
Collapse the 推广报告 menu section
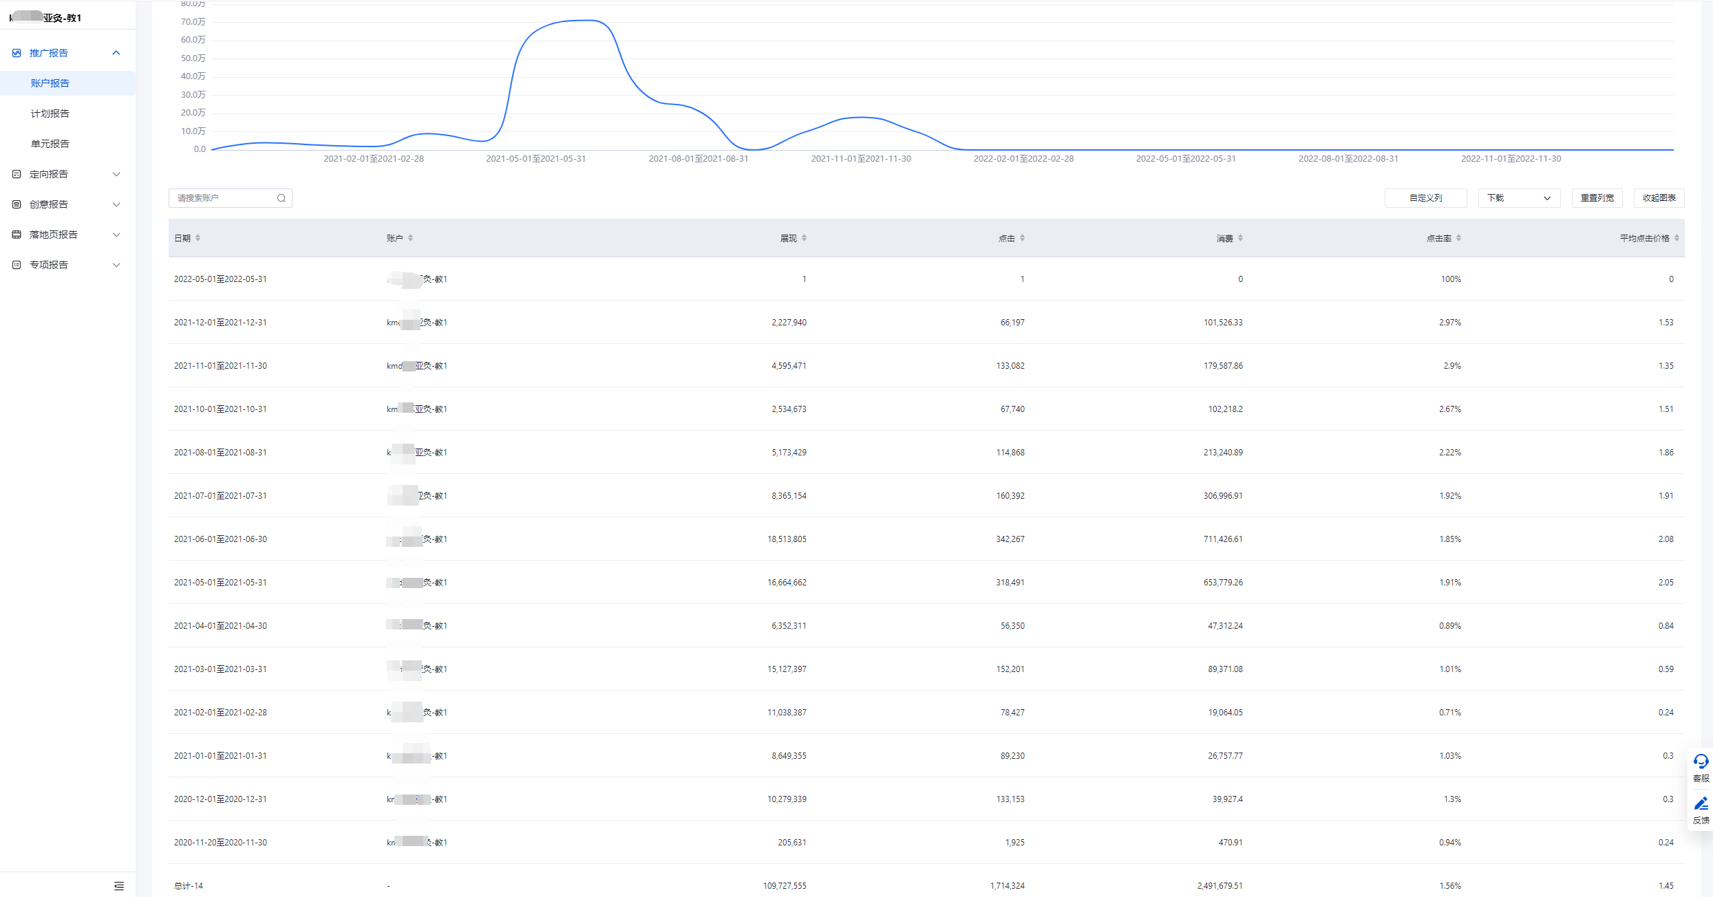[x=116, y=53]
